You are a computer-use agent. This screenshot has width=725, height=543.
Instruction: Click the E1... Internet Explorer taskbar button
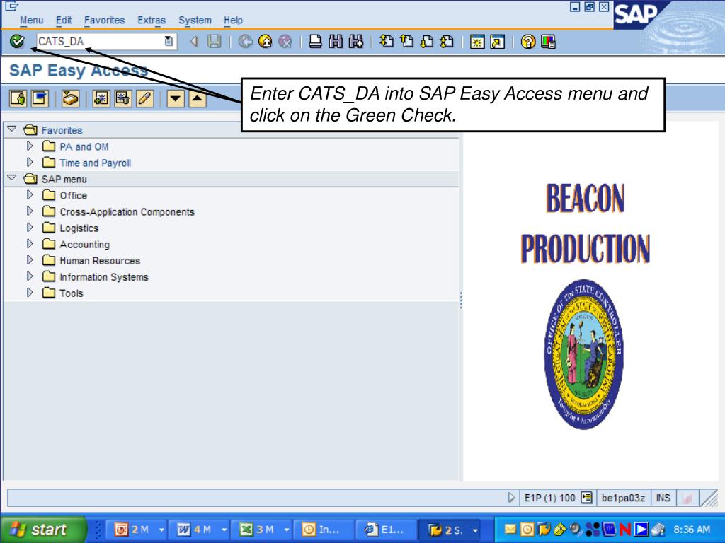(x=387, y=530)
